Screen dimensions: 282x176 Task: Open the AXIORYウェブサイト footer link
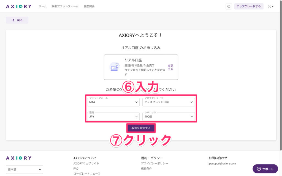click(x=86, y=163)
